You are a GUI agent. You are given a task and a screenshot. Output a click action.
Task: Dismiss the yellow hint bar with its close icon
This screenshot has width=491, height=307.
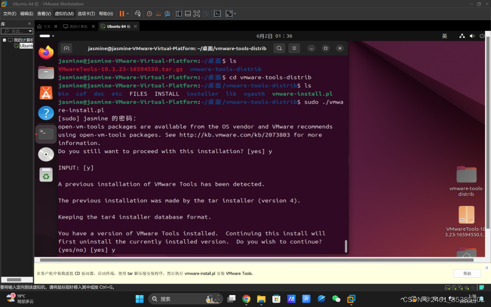pos(487,267)
